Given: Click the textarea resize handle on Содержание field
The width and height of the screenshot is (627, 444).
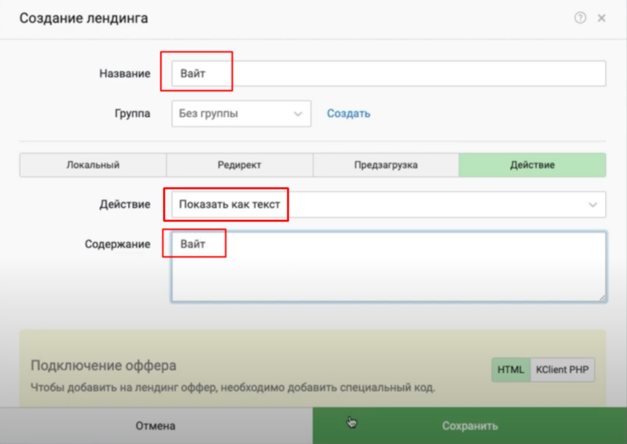Looking at the screenshot, I should (602, 298).
